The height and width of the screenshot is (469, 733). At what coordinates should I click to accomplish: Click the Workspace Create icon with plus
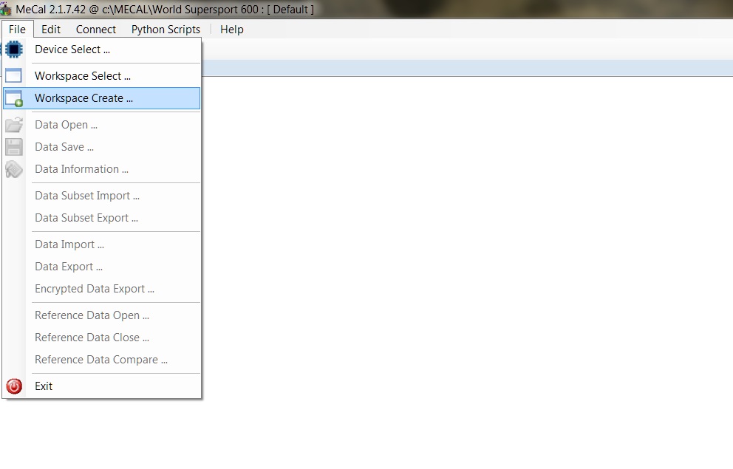pyautogui.click(x=14, y=98)
